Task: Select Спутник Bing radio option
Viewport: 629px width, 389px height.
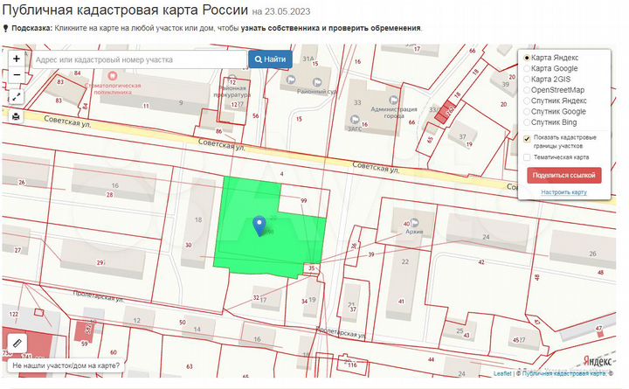Action: [527, 122]
